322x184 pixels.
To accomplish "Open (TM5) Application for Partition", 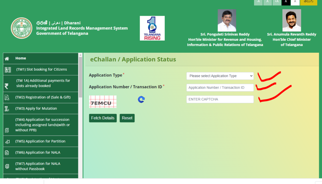I will tap(41, 141).
